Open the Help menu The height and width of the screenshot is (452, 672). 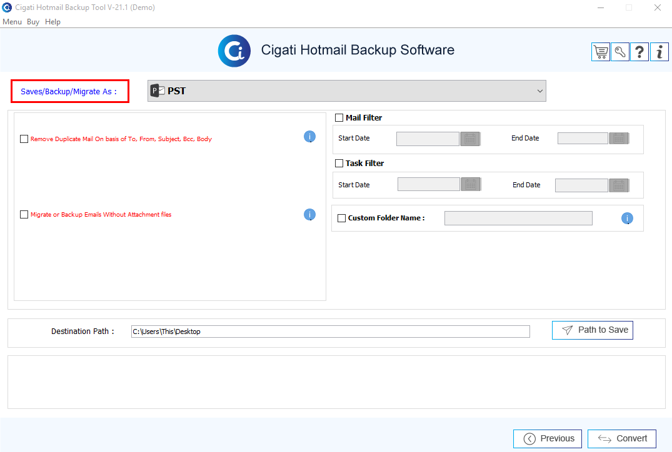point(53,22)
